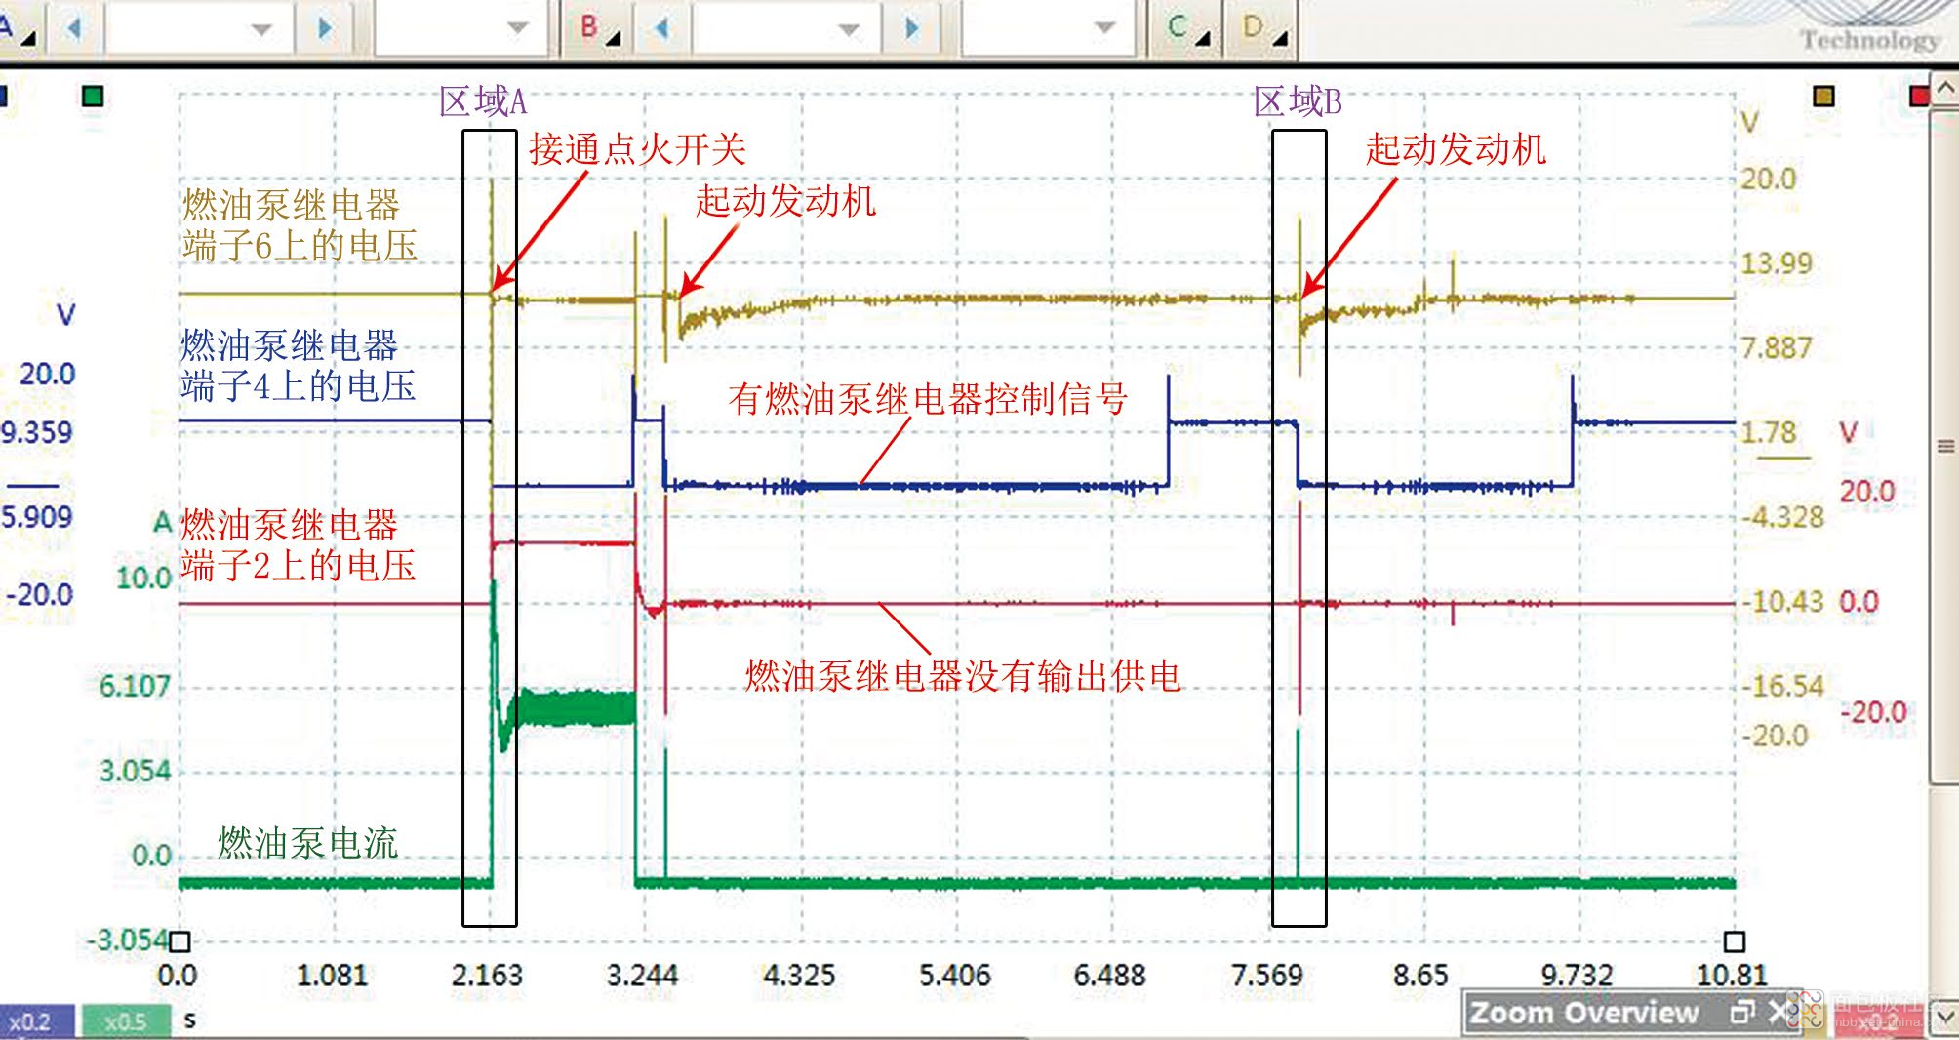Open Channel D options button
The image size is (1959, 1040).
[x=1263, y=29]
